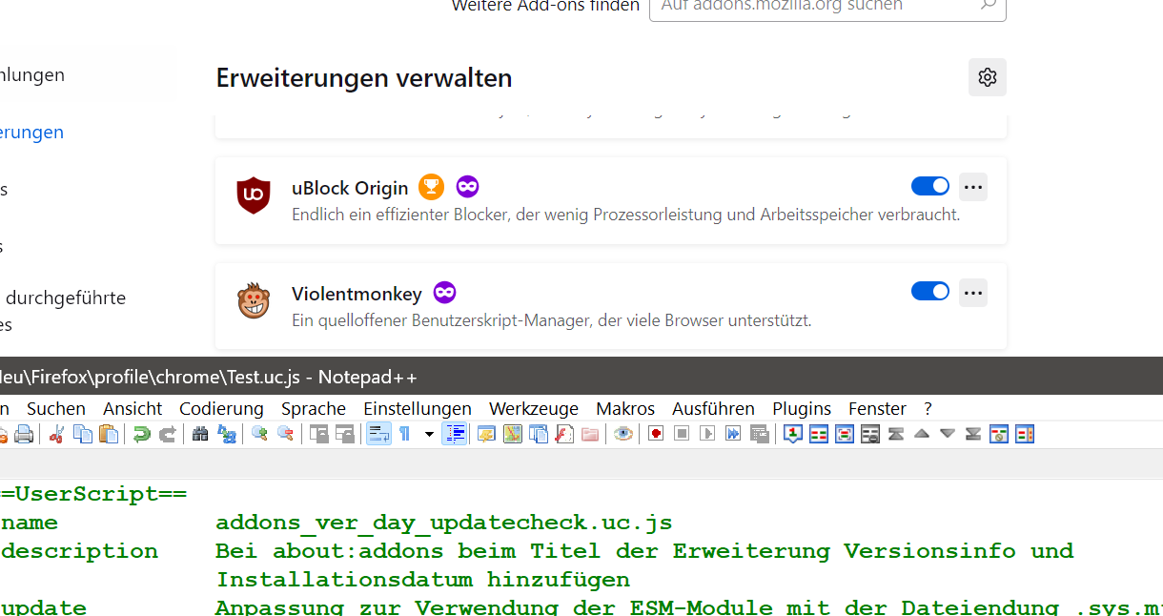Click the dark lines icon with minus badge
Image resolution: width=1163 pixels, height=616 pixels.
(870, 434)
